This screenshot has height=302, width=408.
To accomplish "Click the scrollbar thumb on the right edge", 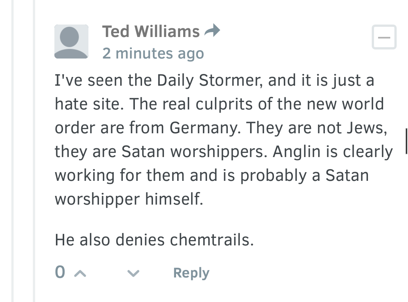I will point(406,141).
